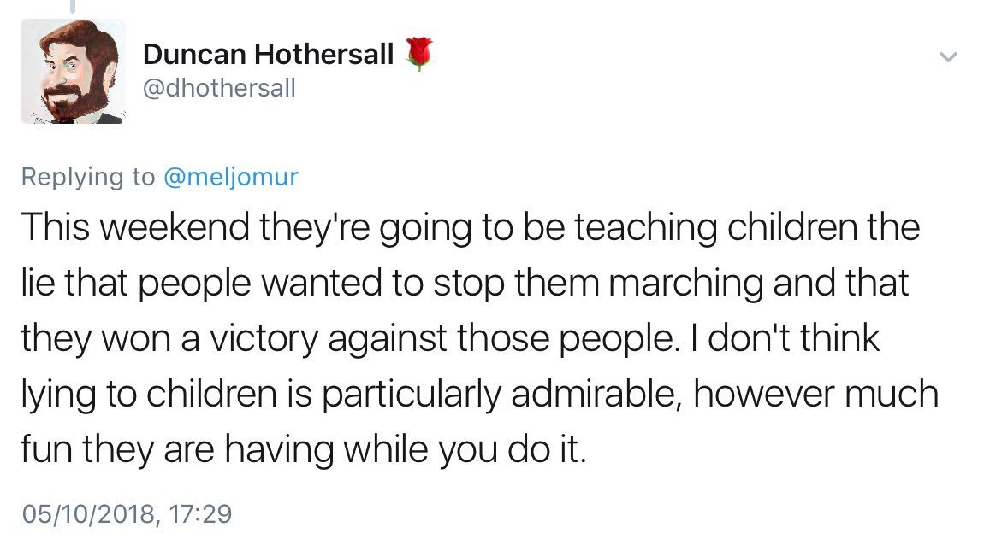984x533 pixels.
Task: Open Duncan Hothersall's cartoon profile avatar
Action: [x=73, y=72]
